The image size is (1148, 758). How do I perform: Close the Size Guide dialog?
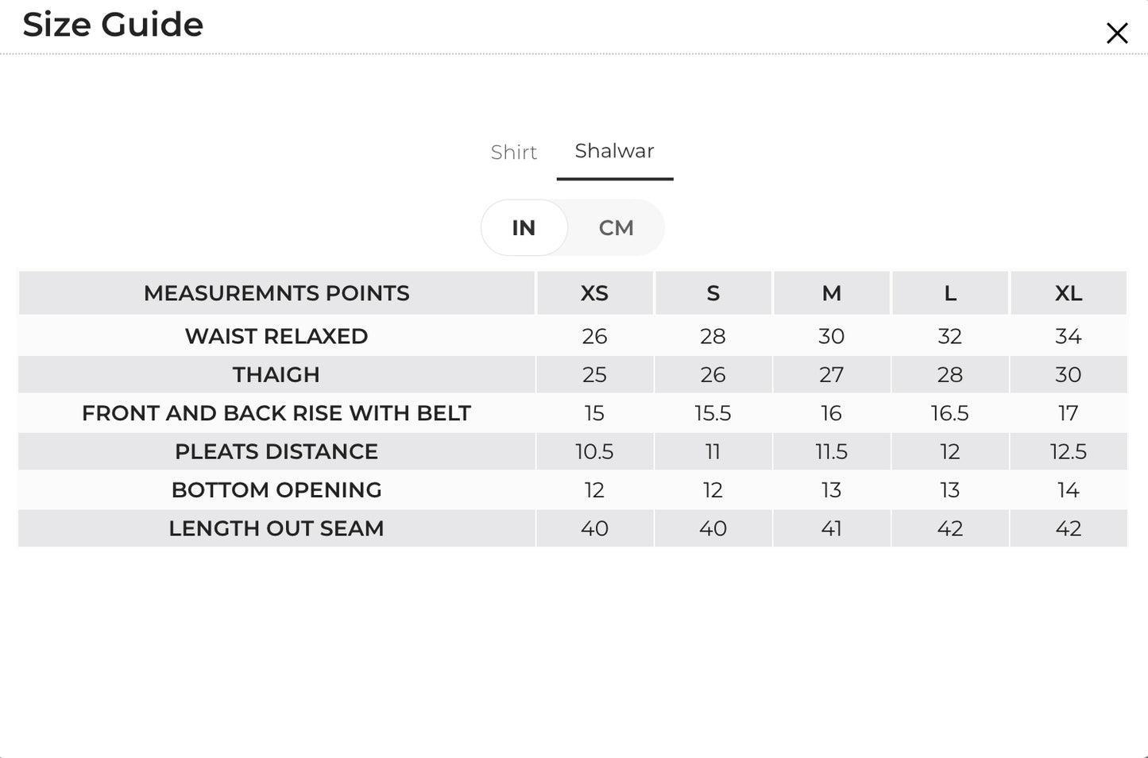pyautogui.click(x=1117, y=33)
